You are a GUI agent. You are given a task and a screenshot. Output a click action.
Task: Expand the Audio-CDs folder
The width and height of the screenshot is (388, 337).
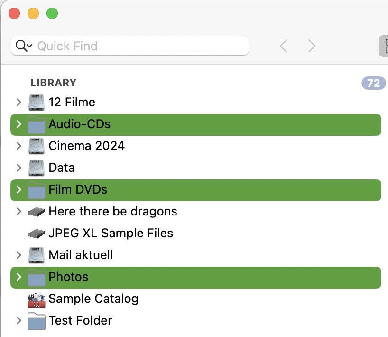18,124
